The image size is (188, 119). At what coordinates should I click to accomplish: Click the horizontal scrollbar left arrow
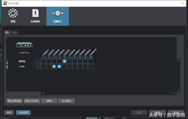(43, 93)
